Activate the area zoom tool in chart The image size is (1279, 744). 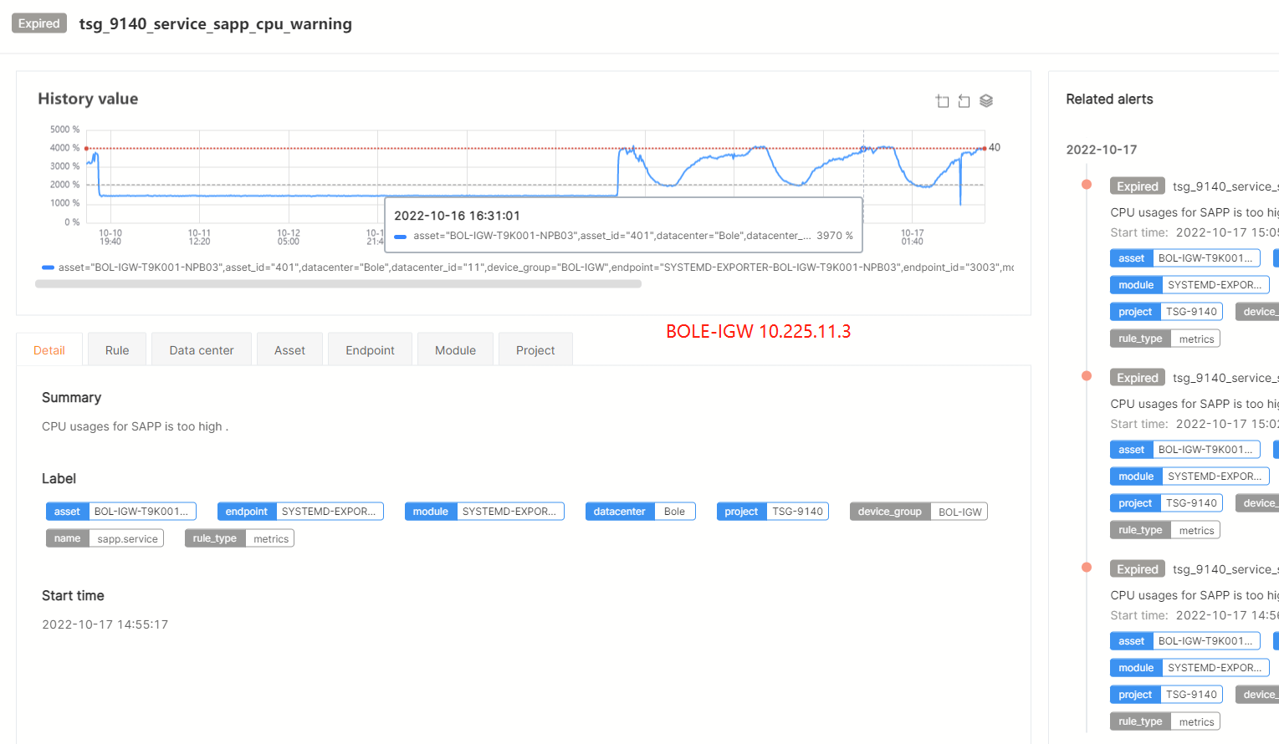(942, 101)
